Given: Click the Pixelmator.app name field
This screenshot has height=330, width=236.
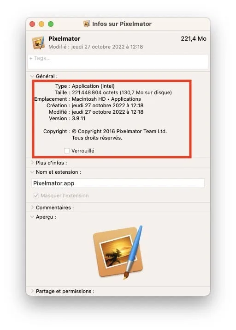Looking at the screenshot, I should (x=118, y=183).
